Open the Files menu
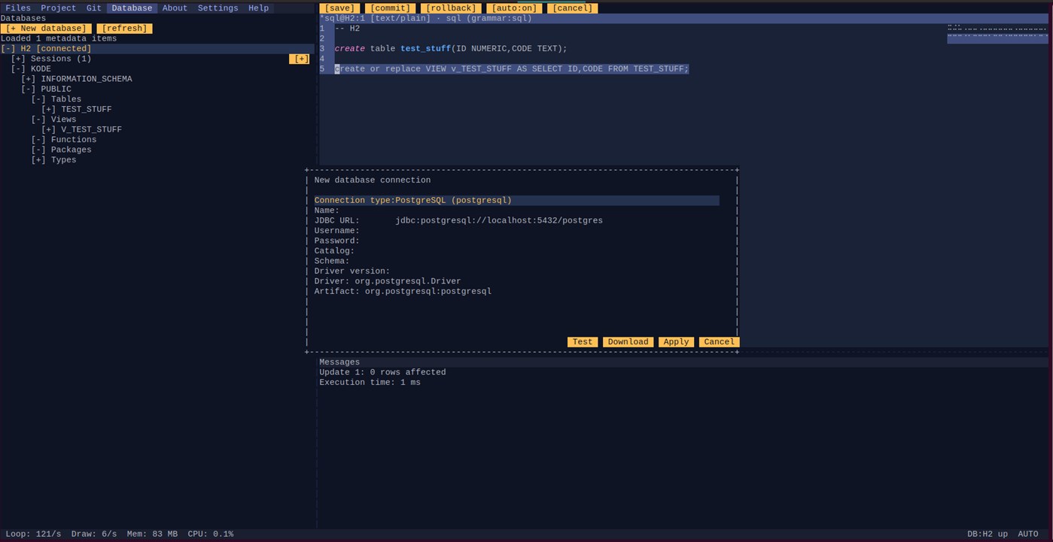 coord(18,8)
